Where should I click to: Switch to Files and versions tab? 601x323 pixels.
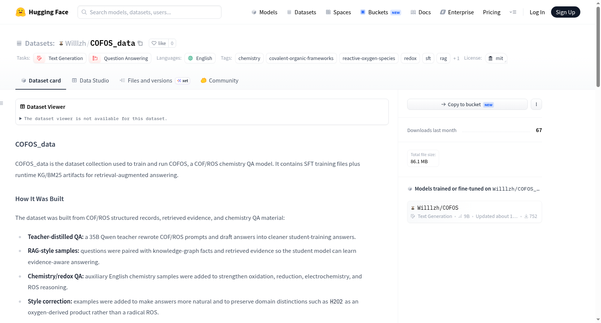click(155, 80)
